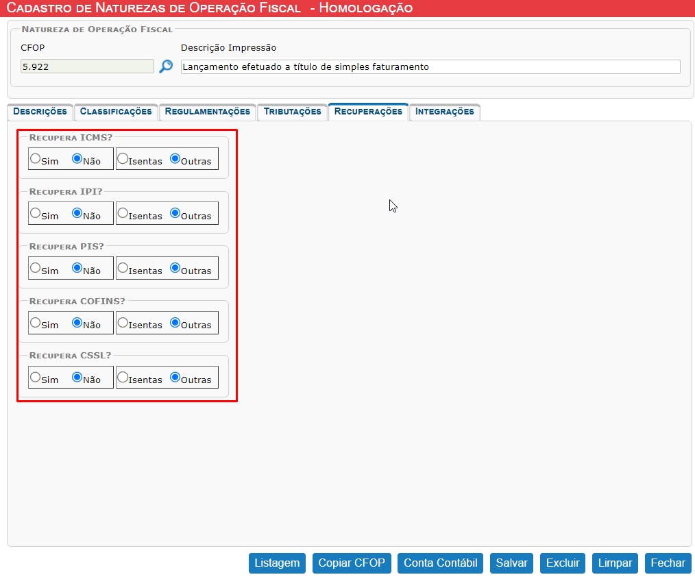Select Não for Recupera PIS

[x=77, y=268]
